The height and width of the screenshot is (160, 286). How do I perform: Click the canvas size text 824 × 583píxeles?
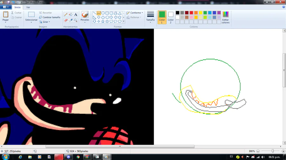coord(79,151)
